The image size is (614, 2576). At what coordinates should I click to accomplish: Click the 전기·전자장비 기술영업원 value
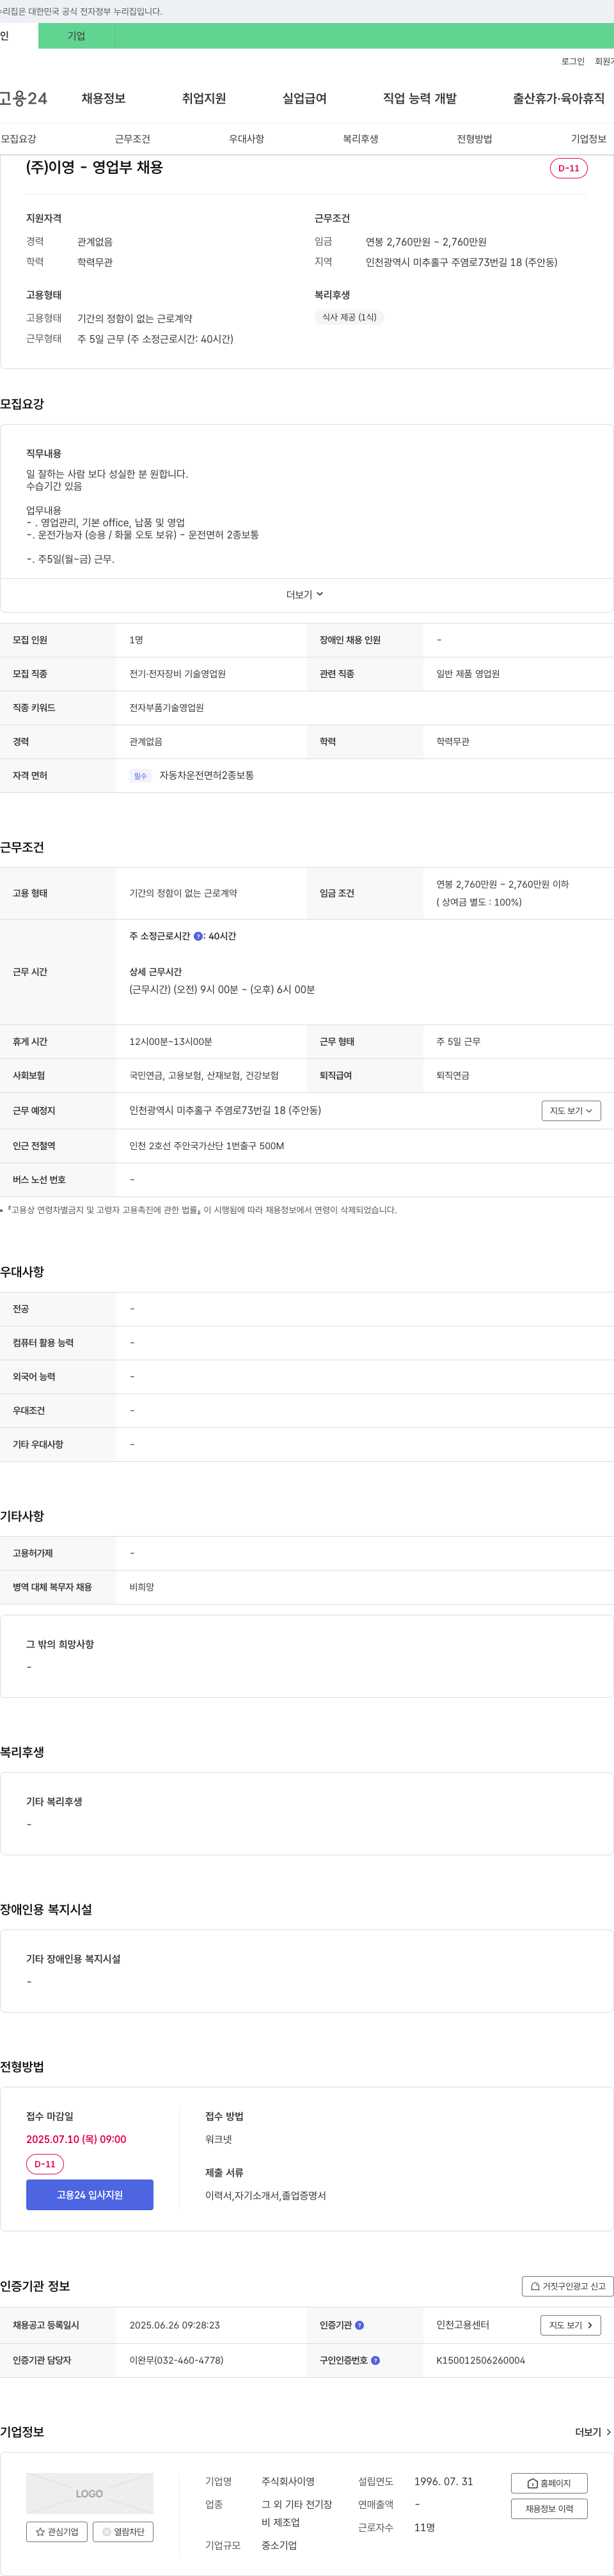[177, 674]
